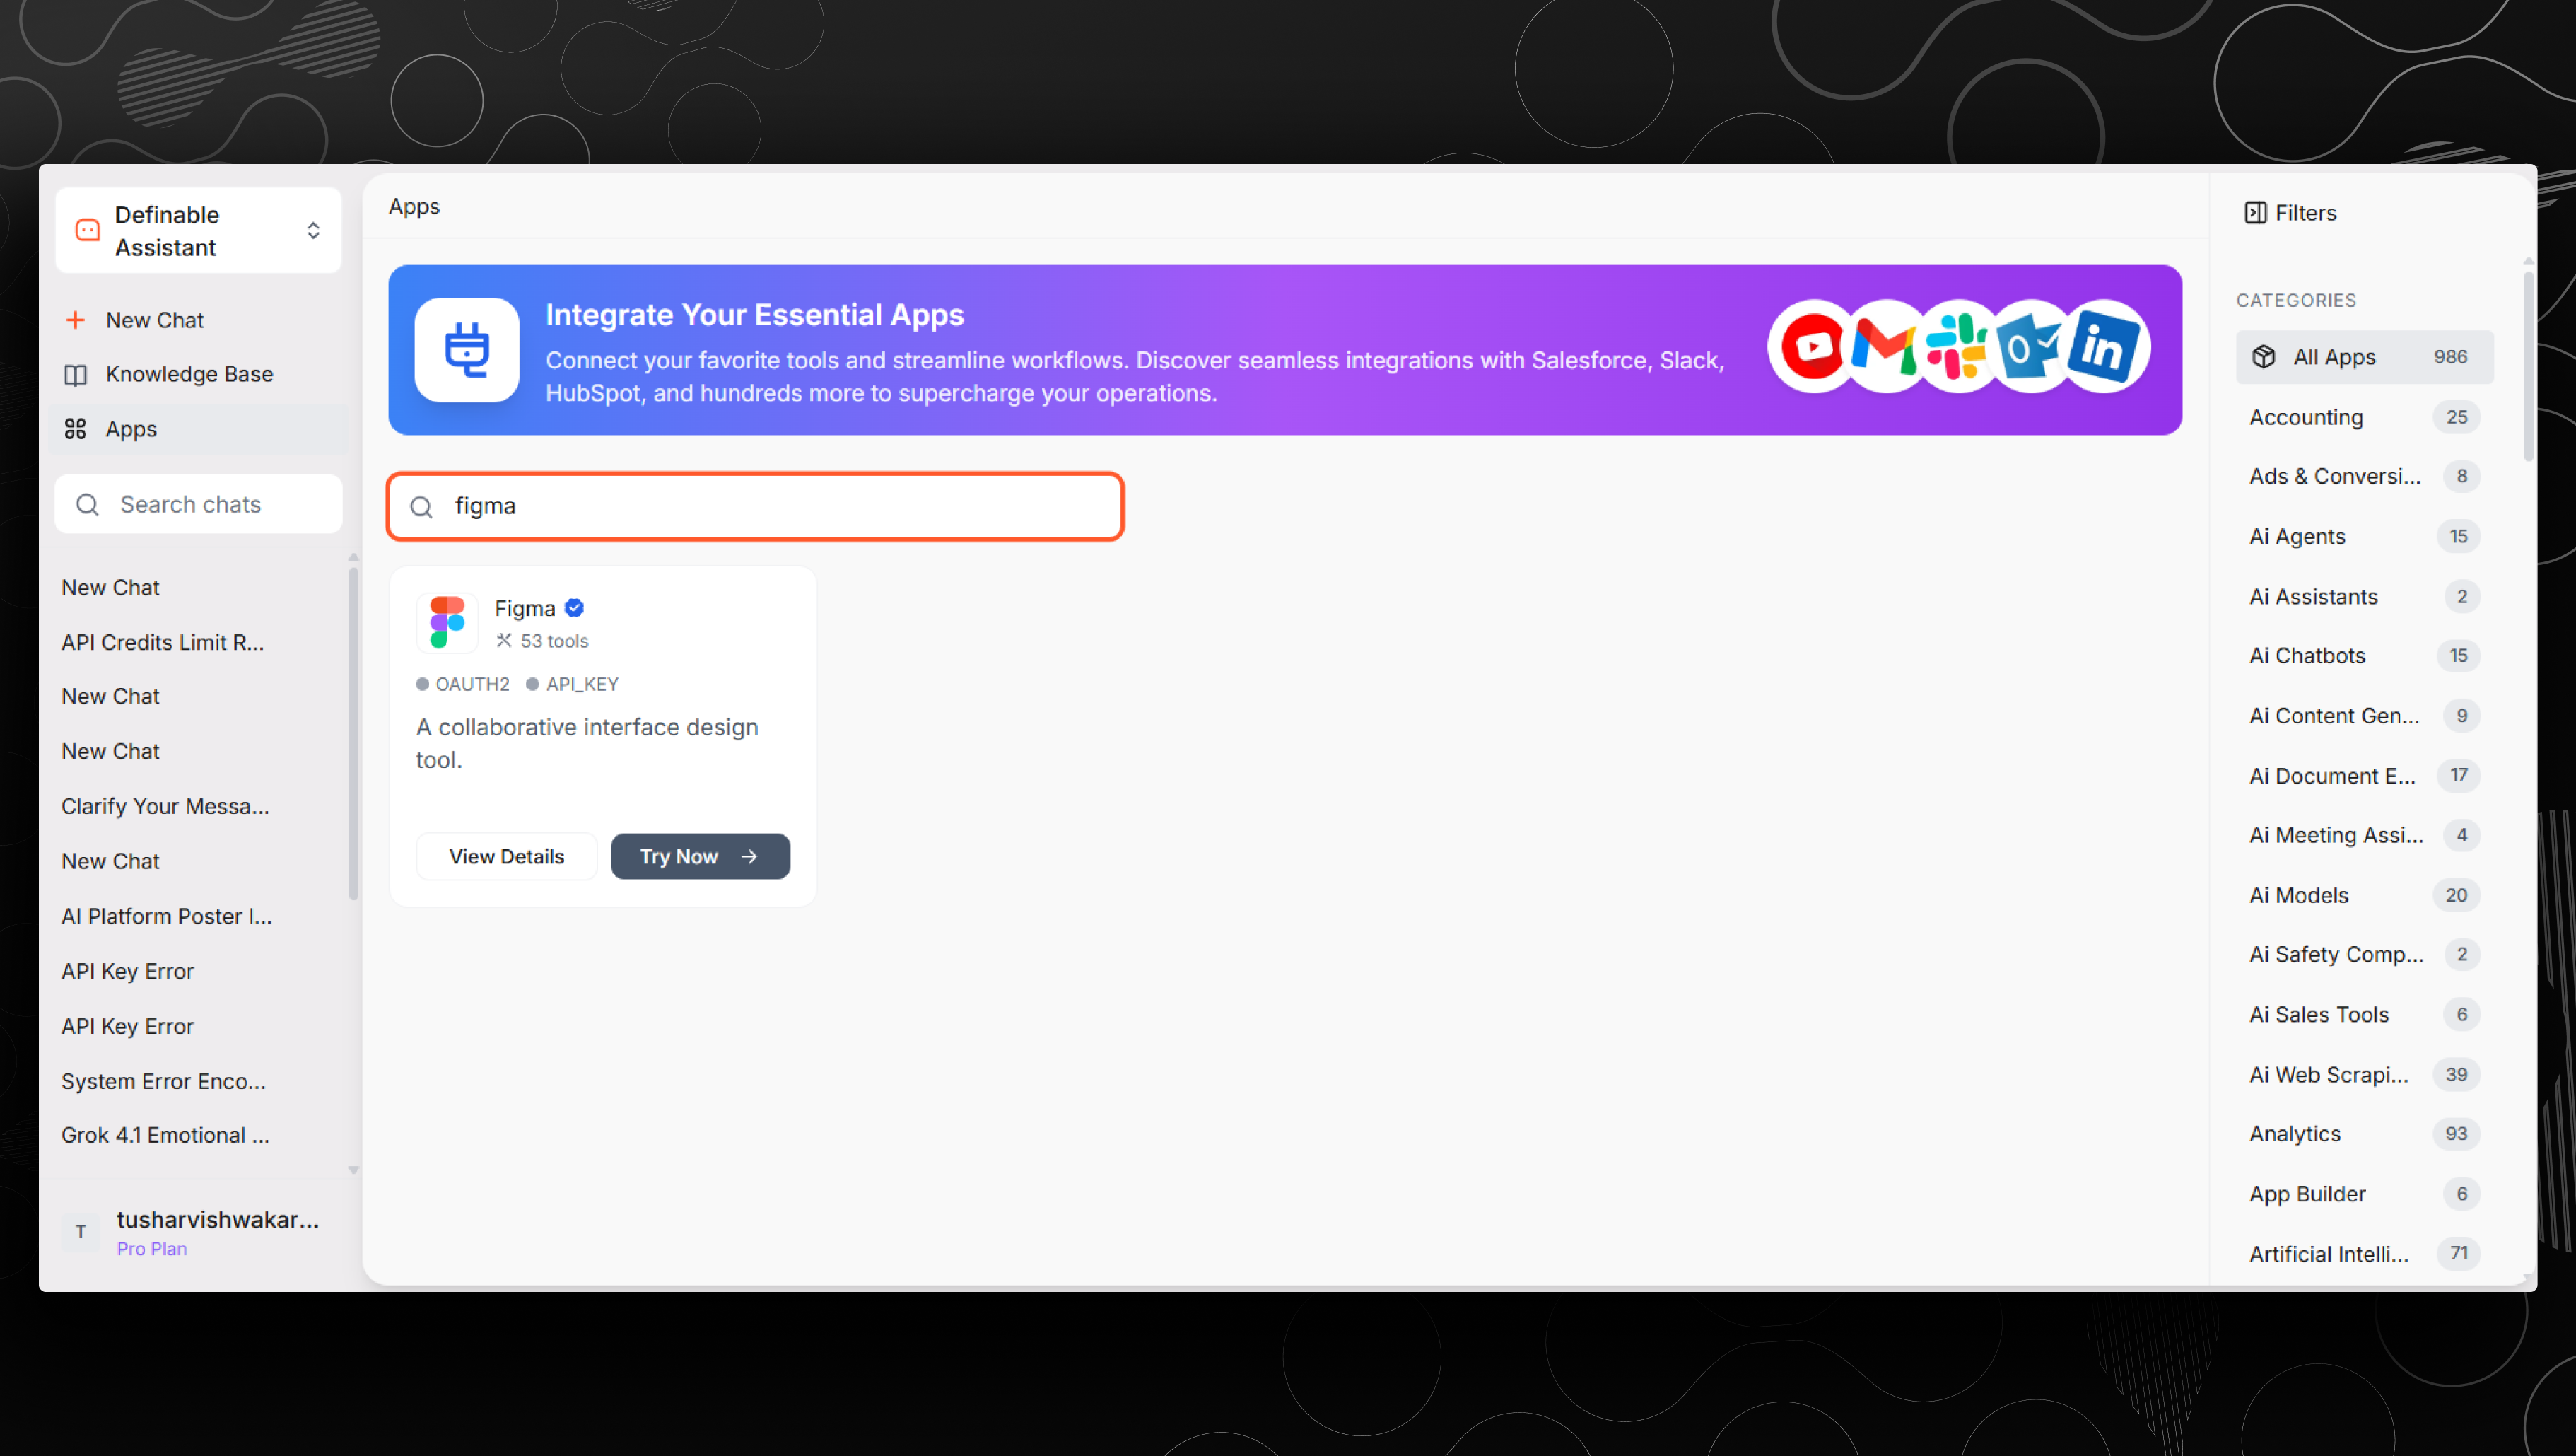Click View Details on the Figma card
Viewport: 2576px width, 1456px height.
[x=507, y=857]
